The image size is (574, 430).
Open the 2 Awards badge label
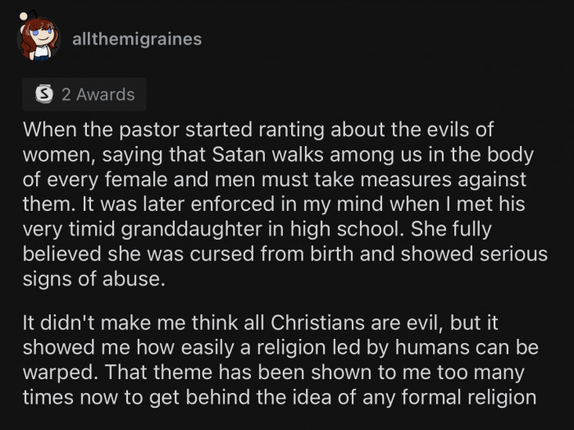coord(98,94)
